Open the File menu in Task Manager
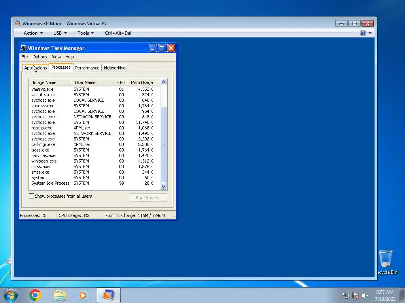Screen dimensions: 405x303 coord(25,57)
